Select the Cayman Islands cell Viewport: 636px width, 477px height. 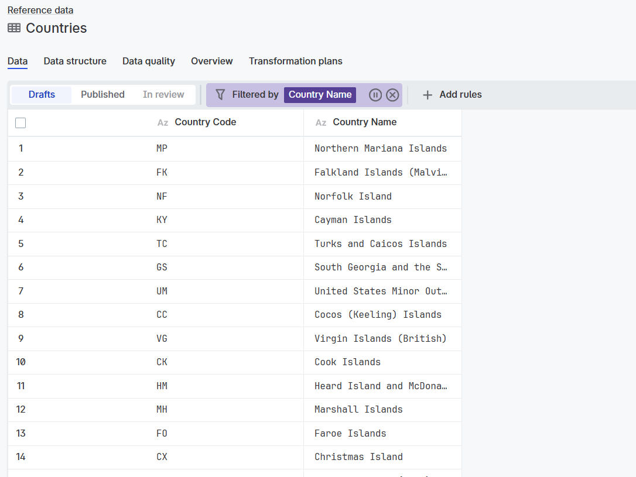pos(353,220)
